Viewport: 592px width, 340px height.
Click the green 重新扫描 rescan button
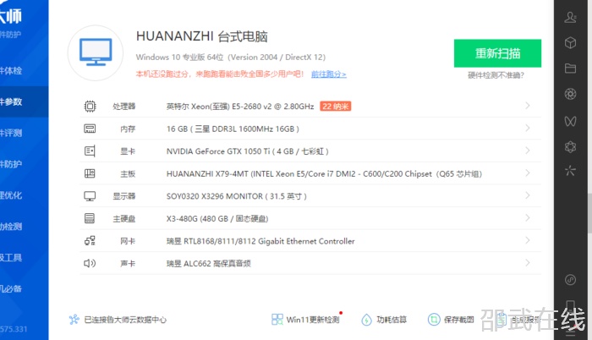pyautogui.click(x=497, y=53)
